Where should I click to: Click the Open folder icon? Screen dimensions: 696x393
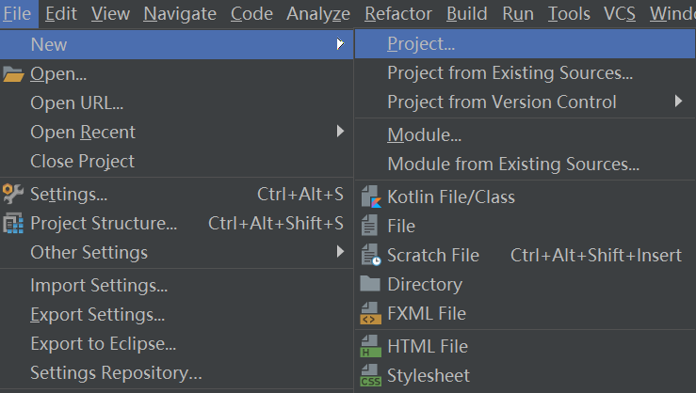(13, 74)
